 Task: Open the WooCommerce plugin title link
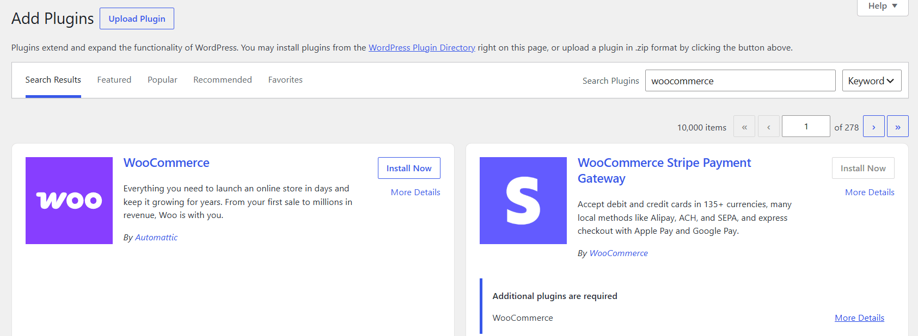pyautogui.click(x=167, y=163)
